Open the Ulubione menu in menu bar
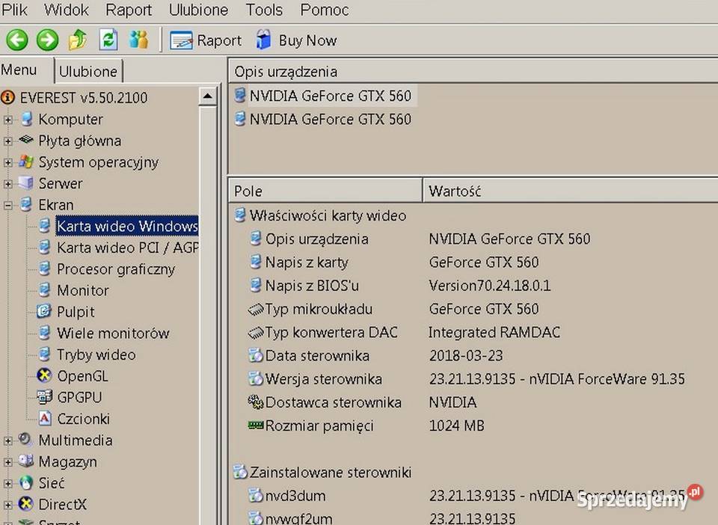Screen dimensions: 718x525 pyautogui.click(x=198, y=10)
